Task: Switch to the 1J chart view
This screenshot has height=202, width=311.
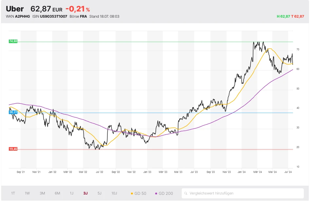Action: tap(71, 193)
